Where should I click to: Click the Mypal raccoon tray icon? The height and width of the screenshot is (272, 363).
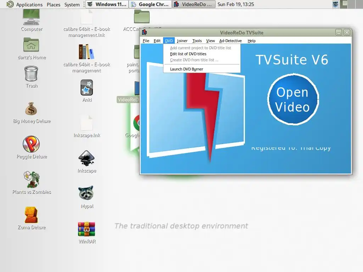tap(336, 4)
